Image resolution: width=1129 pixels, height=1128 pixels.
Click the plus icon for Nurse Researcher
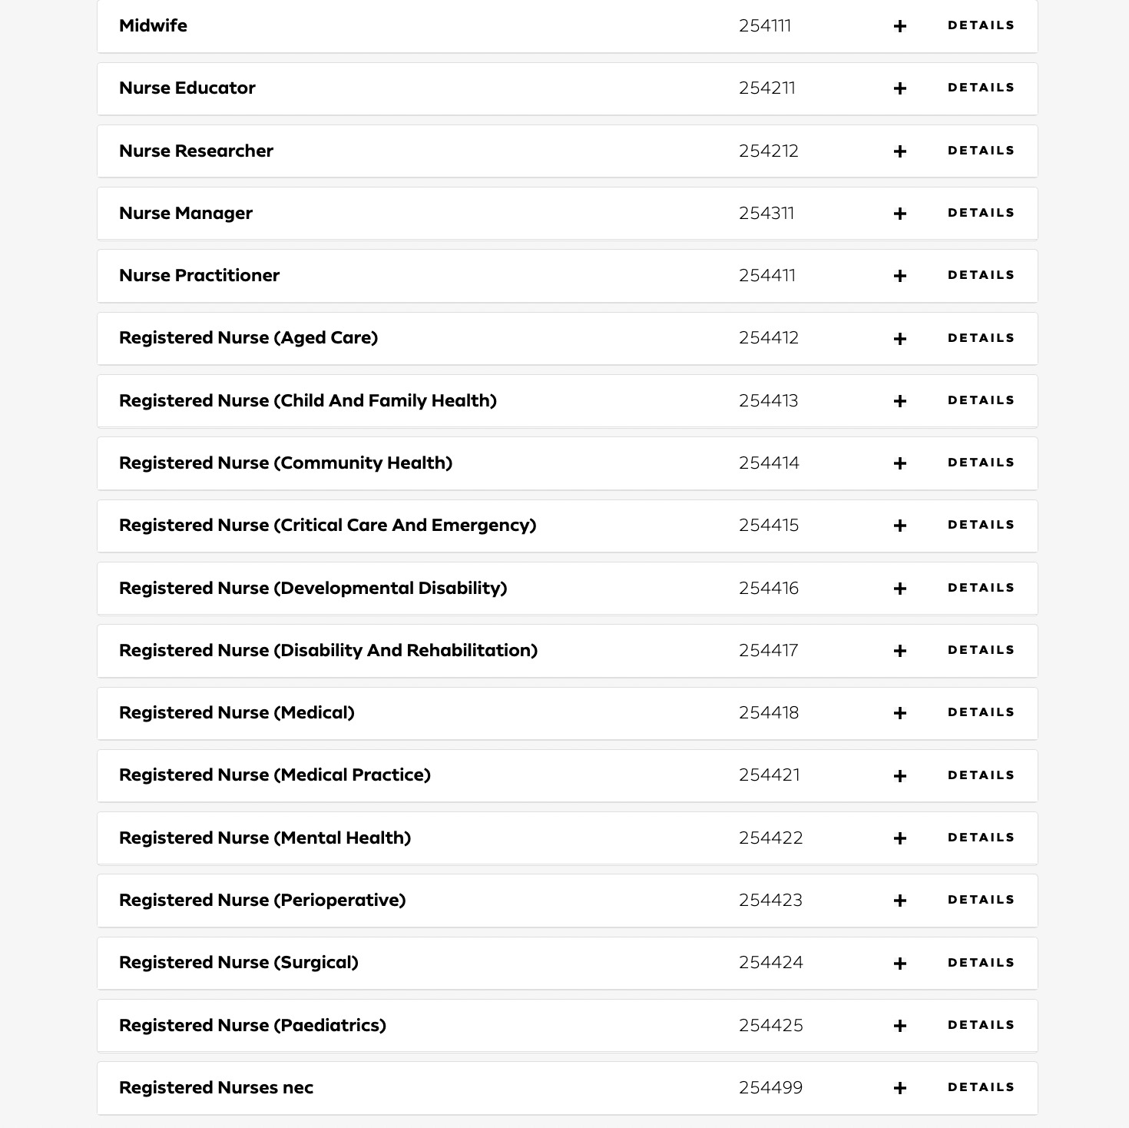[899, 151]
